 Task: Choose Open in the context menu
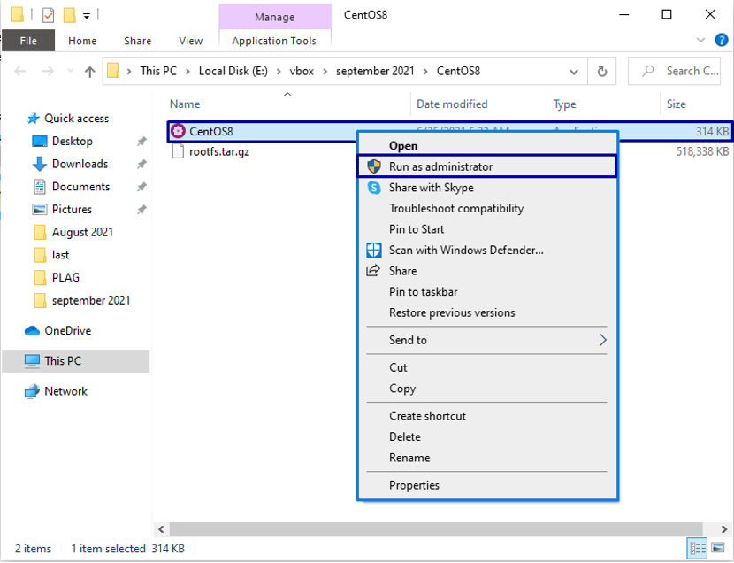[487, 146]
